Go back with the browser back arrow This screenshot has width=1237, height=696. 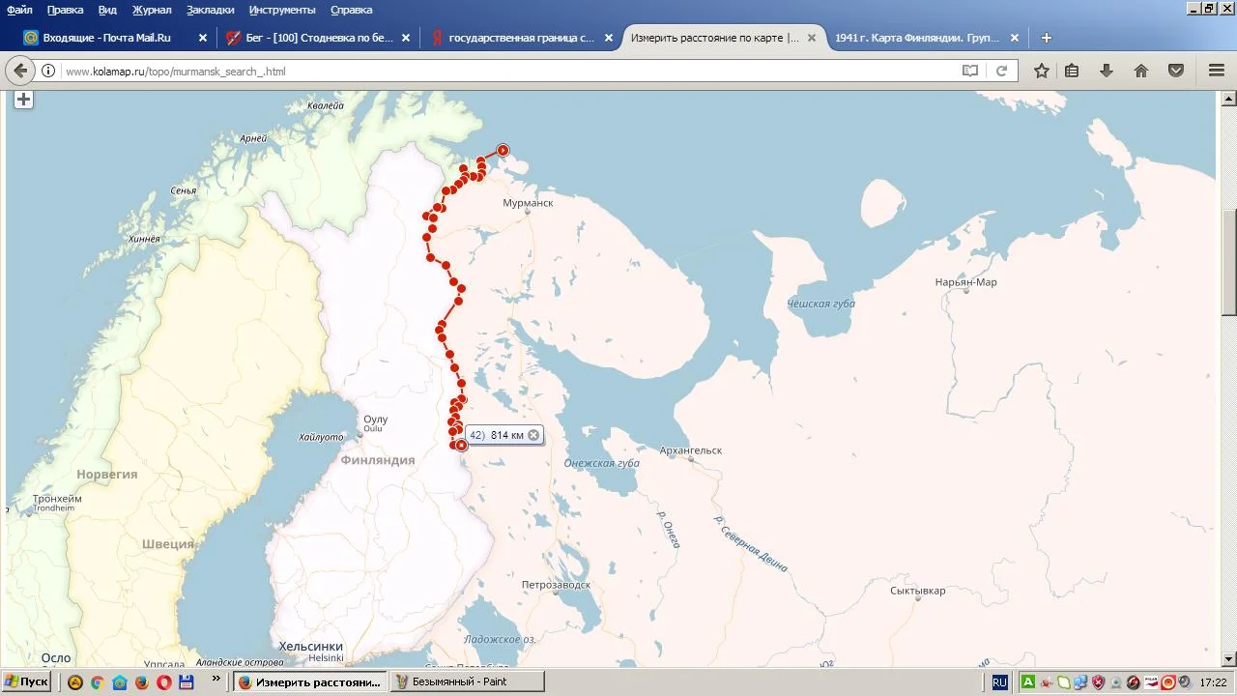pos(20,71)
